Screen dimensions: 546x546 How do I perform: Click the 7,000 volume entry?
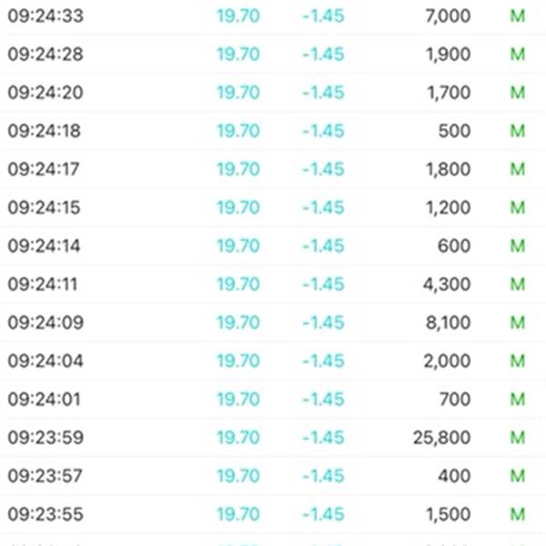point(448,16)
